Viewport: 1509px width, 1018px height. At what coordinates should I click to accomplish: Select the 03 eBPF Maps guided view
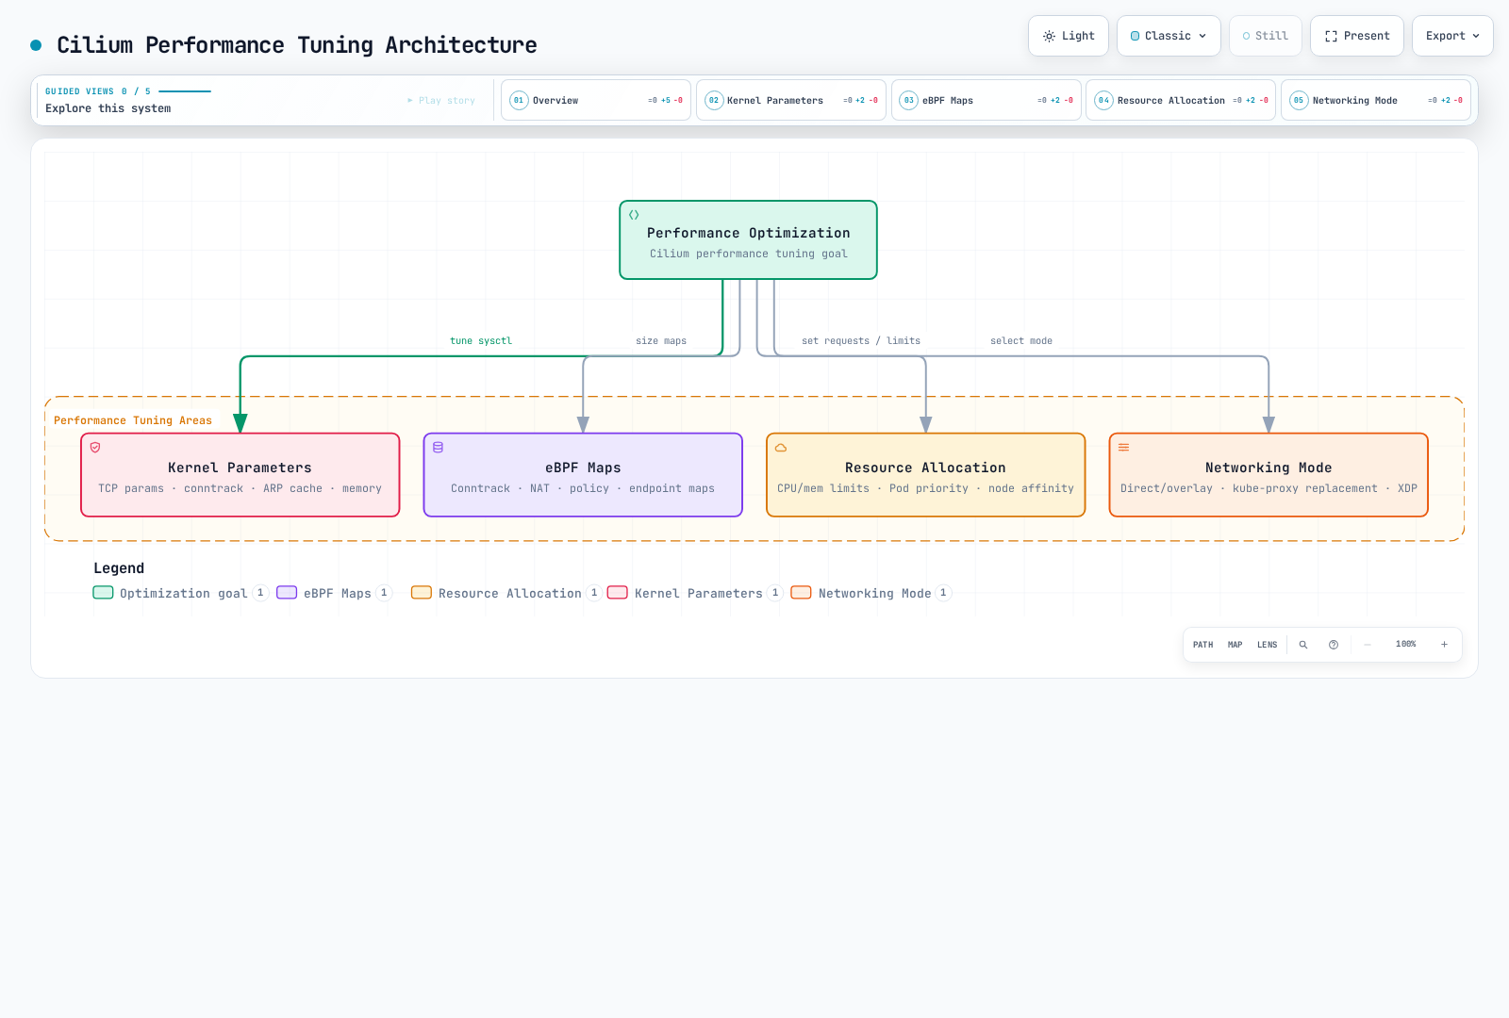click(987, 100)
